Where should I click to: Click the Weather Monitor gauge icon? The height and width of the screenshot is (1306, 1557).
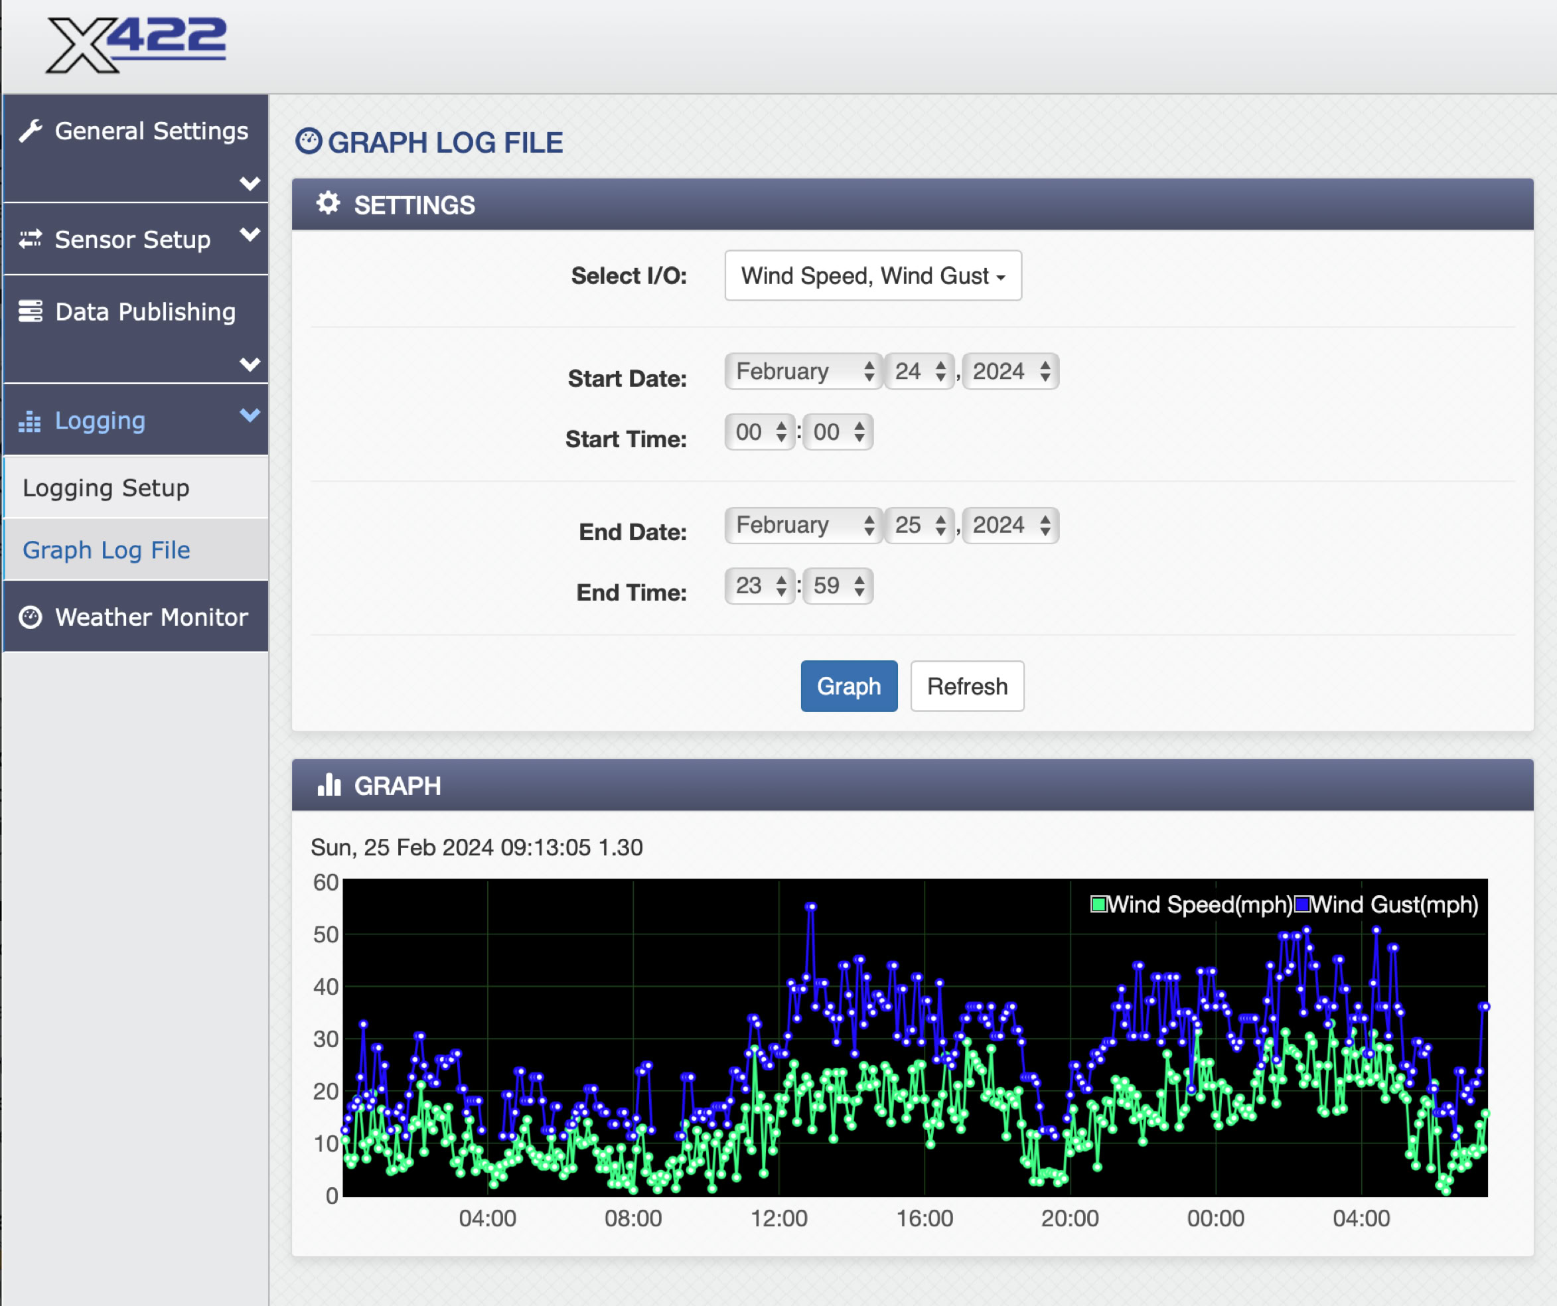click(x=31, y=617)
